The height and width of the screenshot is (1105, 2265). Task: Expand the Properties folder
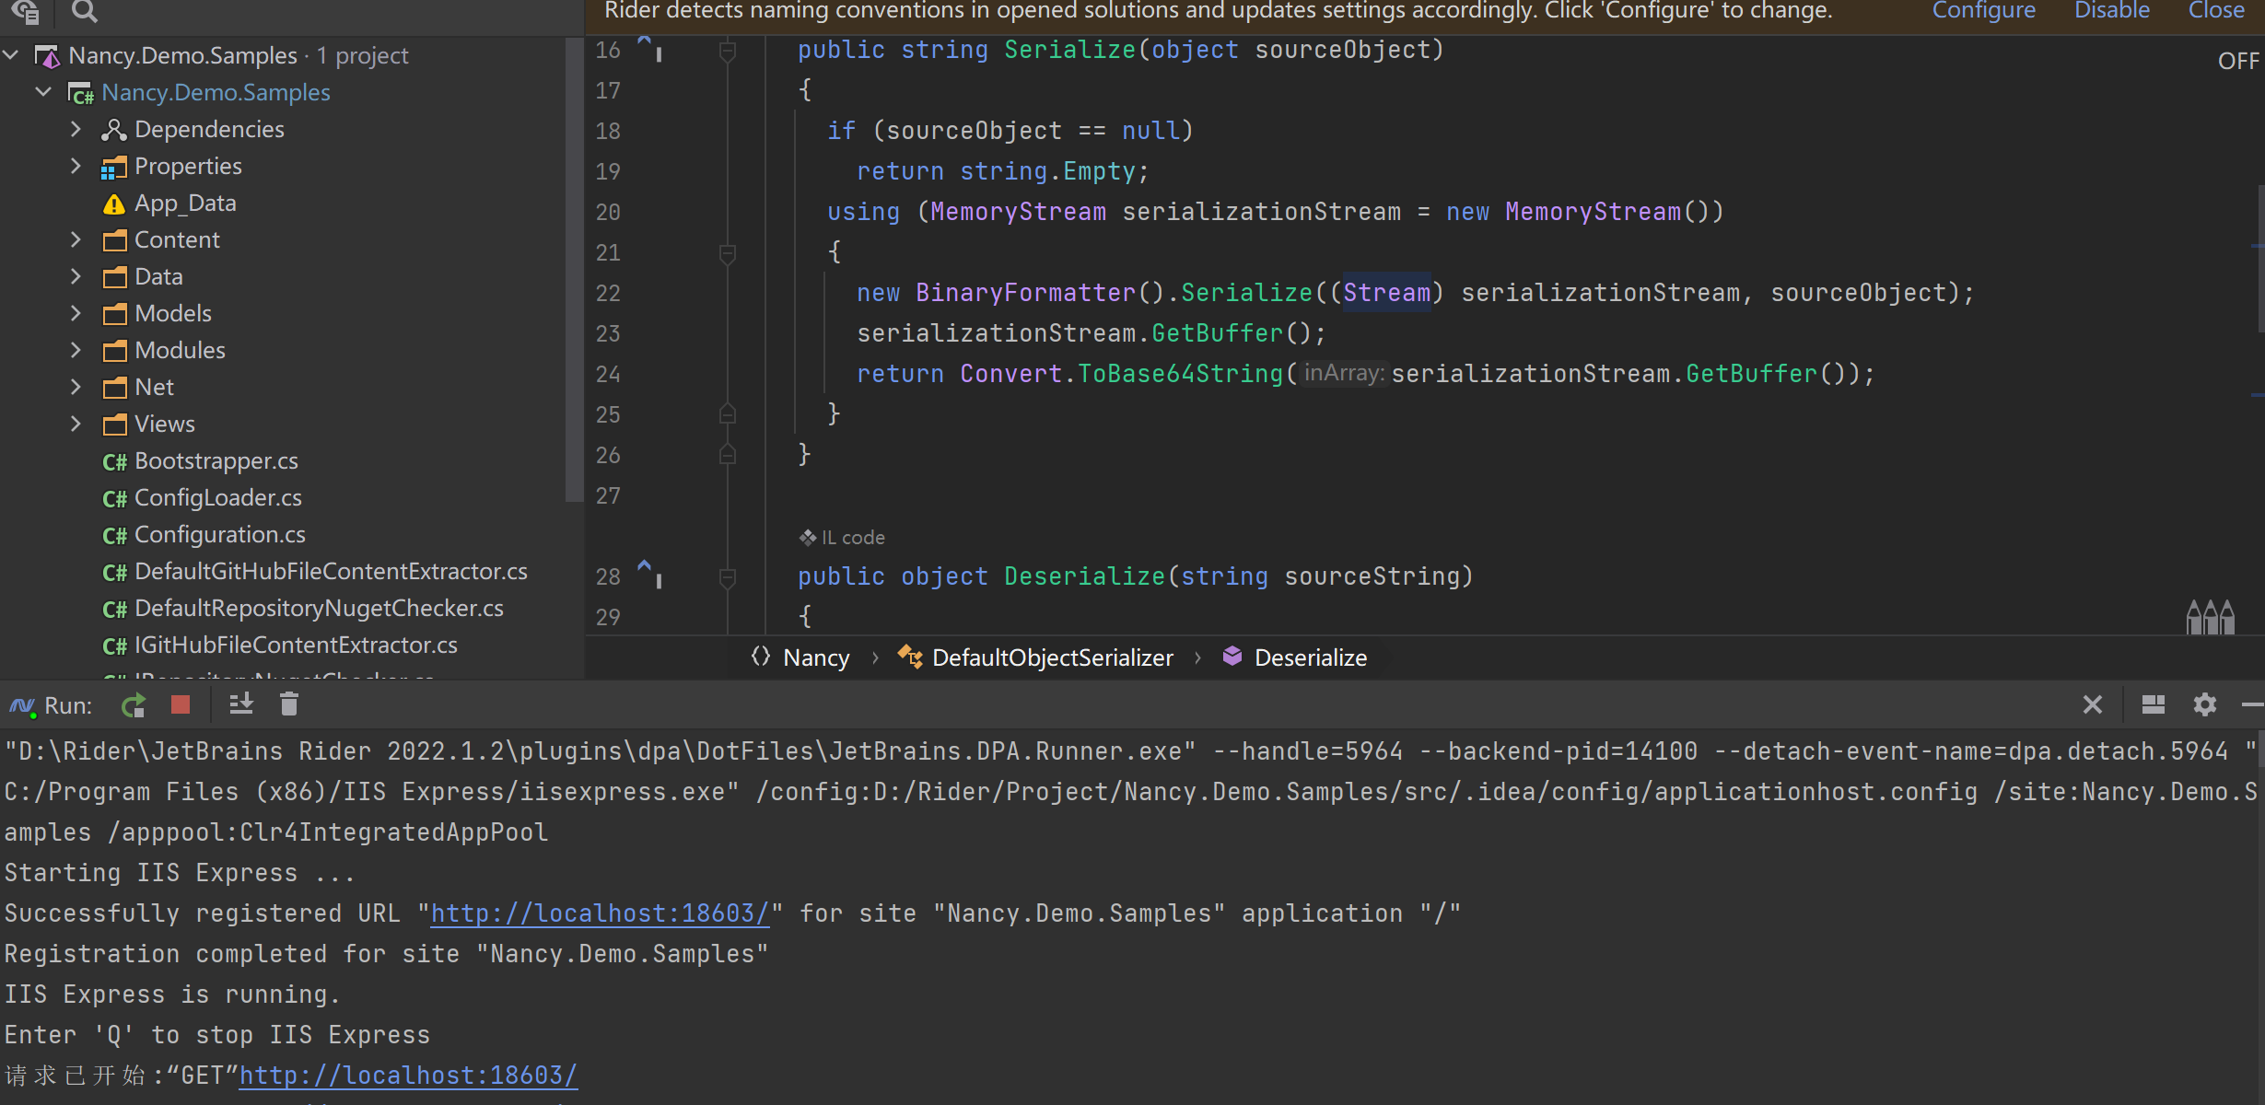tap(76, 166)
